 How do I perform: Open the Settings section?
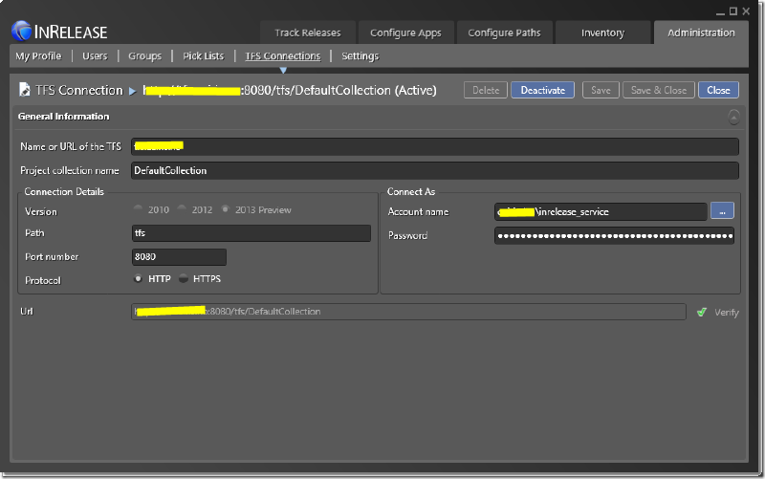[361, 56]
